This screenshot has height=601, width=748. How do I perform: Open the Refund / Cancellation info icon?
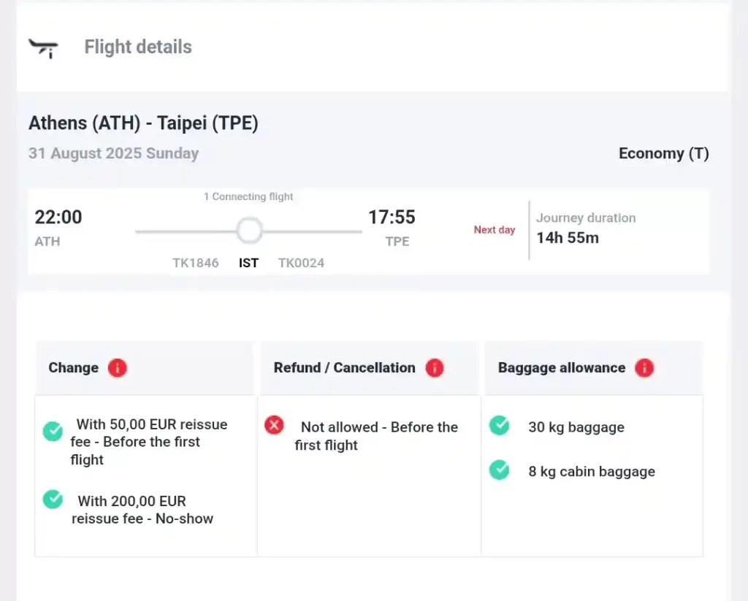[435, 368]
